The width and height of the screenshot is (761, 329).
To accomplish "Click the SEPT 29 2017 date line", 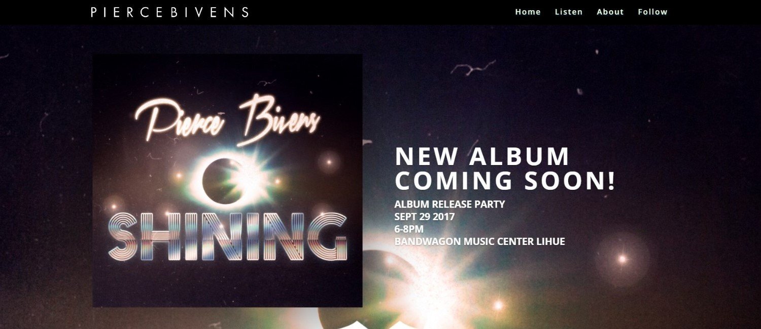I will [424, 217].
